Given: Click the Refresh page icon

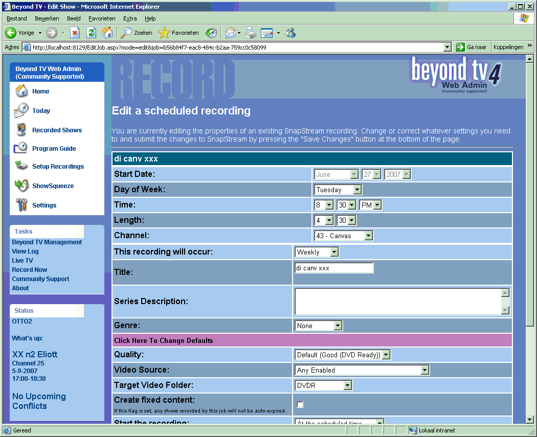Looking at the screenshot, I should point(91,33).
